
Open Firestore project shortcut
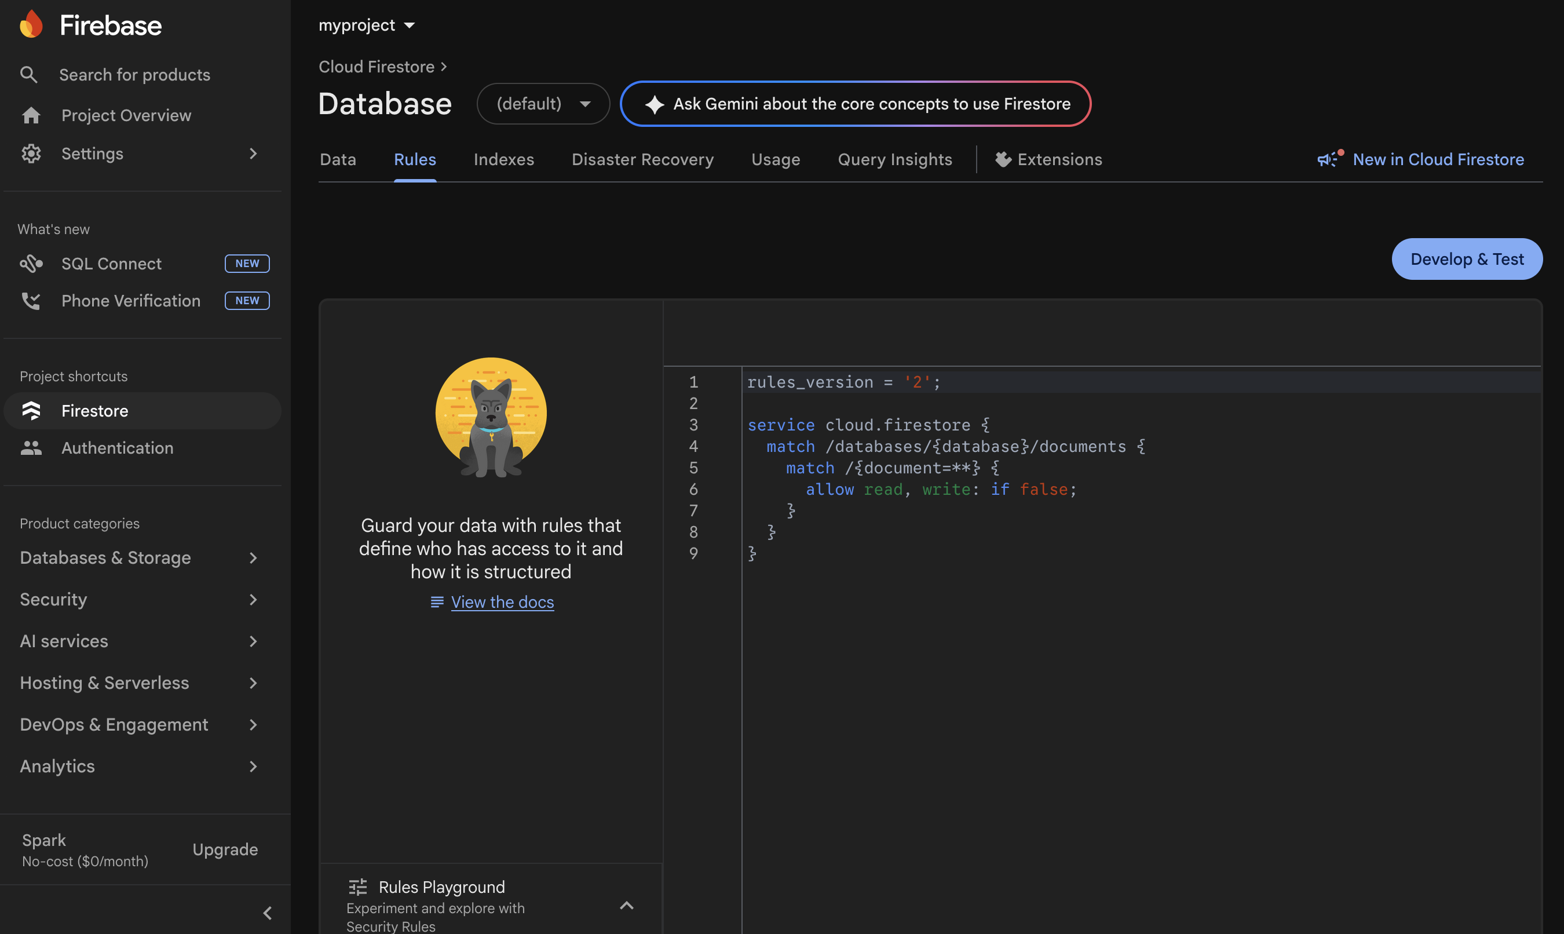tap(142, 410)
